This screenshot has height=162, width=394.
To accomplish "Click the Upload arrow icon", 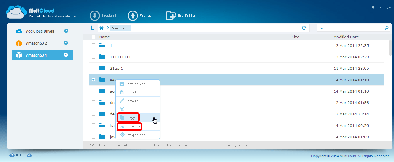I will tap(133, 16).
